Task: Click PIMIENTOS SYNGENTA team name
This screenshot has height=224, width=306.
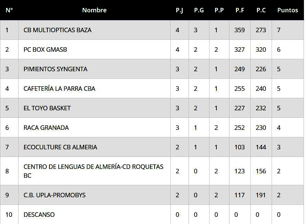Action: [x=56, y=69]
